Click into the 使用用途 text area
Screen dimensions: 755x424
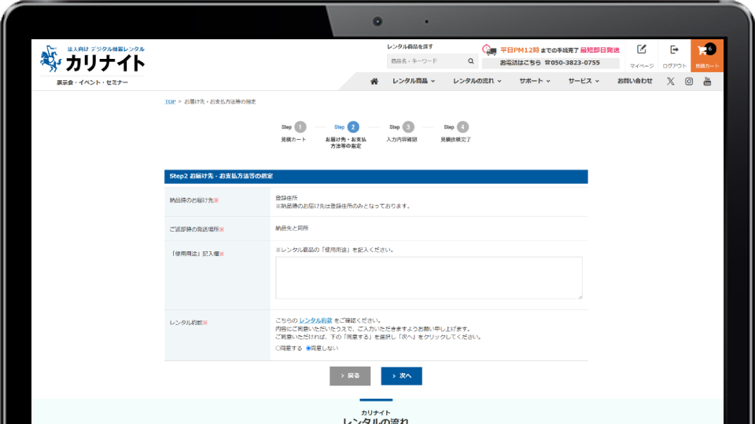click(429, 278)
